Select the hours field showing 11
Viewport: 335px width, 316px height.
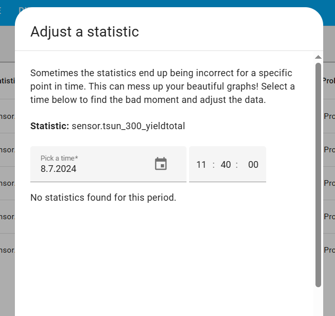[201, 165]
